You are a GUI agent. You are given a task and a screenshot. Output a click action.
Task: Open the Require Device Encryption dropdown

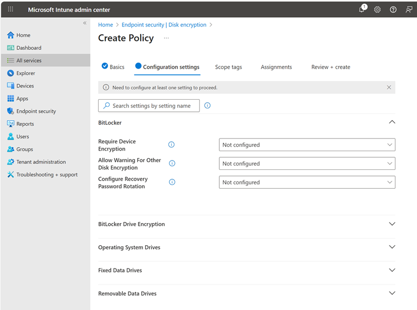307,145
